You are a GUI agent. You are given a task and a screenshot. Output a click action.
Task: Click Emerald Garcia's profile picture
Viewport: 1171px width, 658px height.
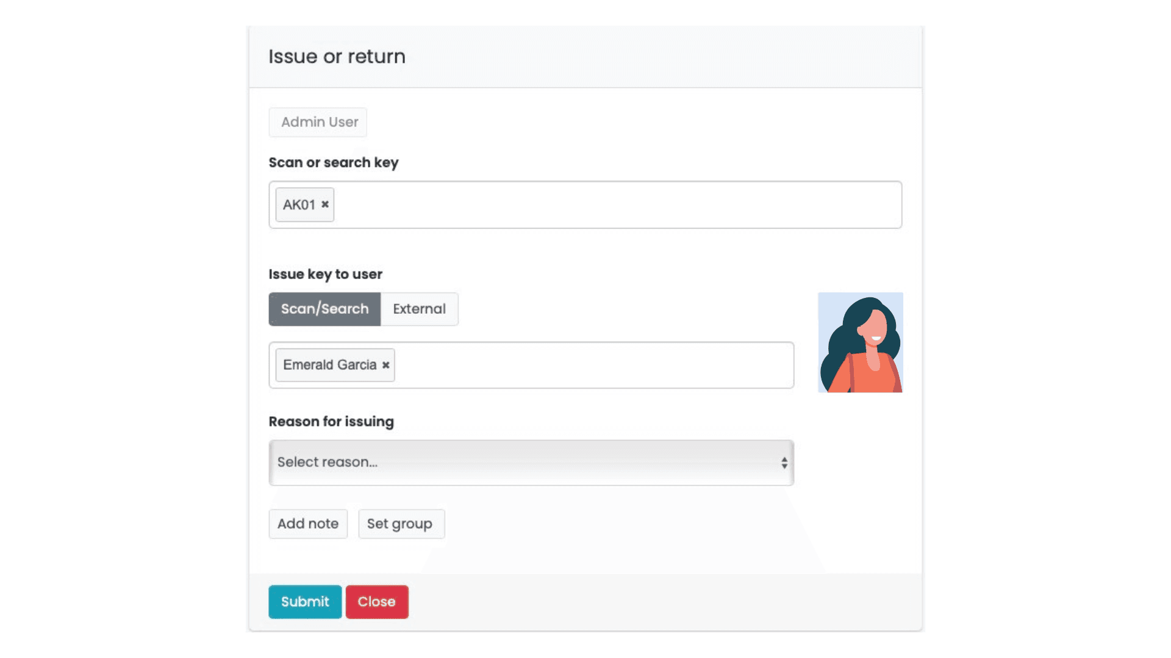pos(860,342)
